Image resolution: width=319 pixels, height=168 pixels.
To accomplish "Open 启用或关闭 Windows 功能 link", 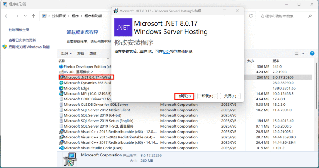I will 29,47.
